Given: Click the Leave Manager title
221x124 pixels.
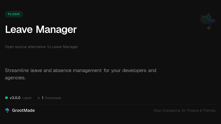Looking at the screenshot, I should tap(41, 29).
